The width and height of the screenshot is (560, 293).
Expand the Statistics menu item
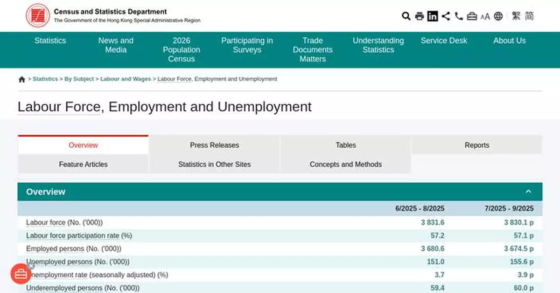pos(50,41)
